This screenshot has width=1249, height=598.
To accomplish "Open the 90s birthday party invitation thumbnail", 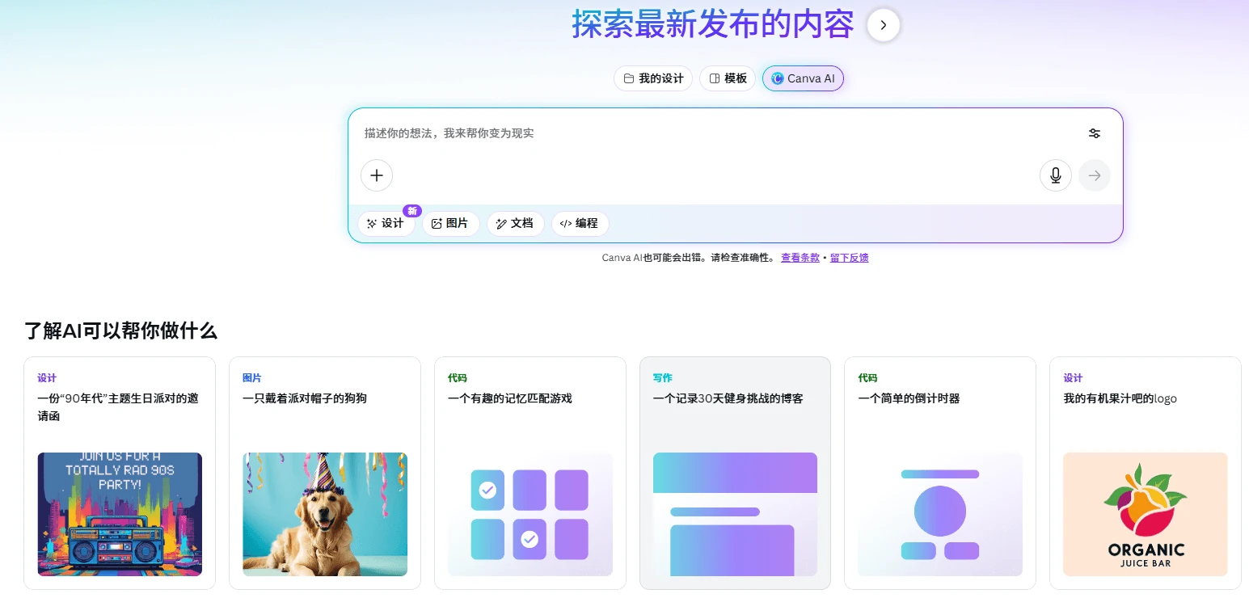I will [120, 514].
